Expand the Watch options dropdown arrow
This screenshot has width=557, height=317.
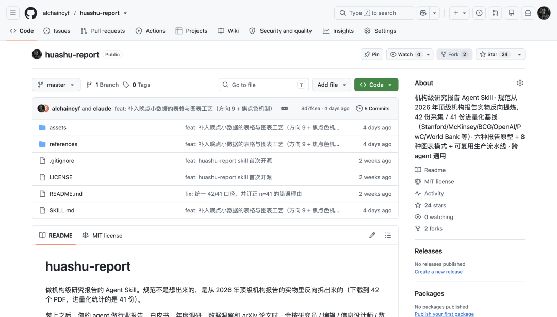(x=429, y=54)
